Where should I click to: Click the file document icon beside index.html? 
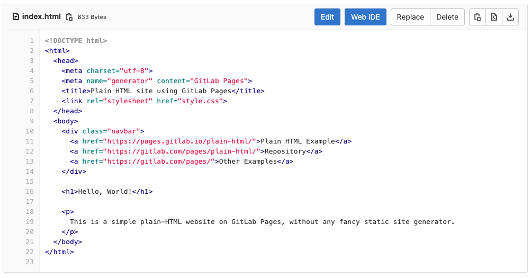(x=15, y=16)
